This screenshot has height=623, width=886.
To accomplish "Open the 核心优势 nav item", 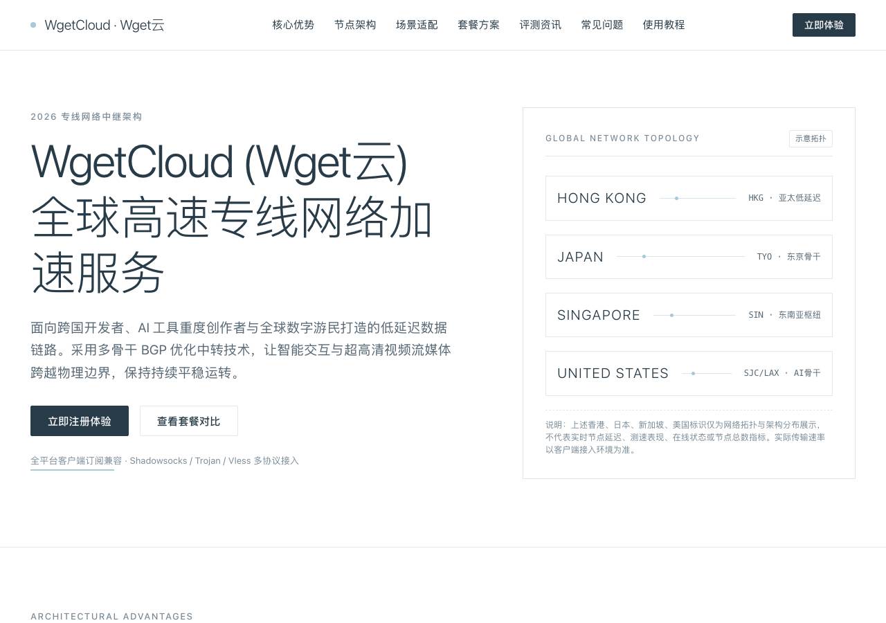I will (x=293, y=25).
